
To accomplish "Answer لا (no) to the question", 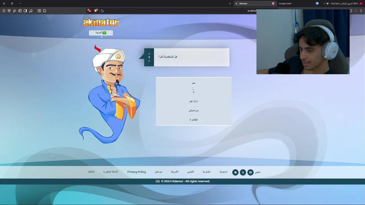I will pos(194,92).
